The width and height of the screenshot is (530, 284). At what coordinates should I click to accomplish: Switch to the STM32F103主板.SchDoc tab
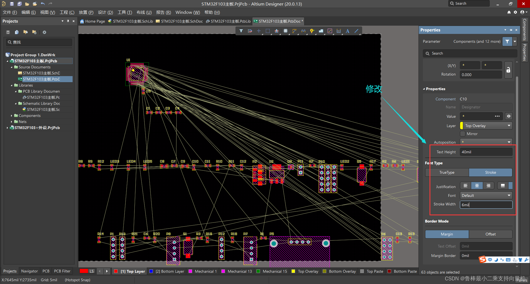tap(179, 21)
